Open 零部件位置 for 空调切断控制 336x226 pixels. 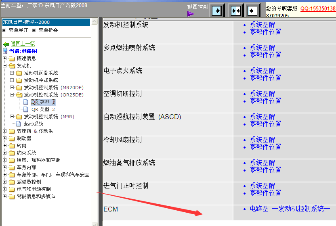(265, 101)
